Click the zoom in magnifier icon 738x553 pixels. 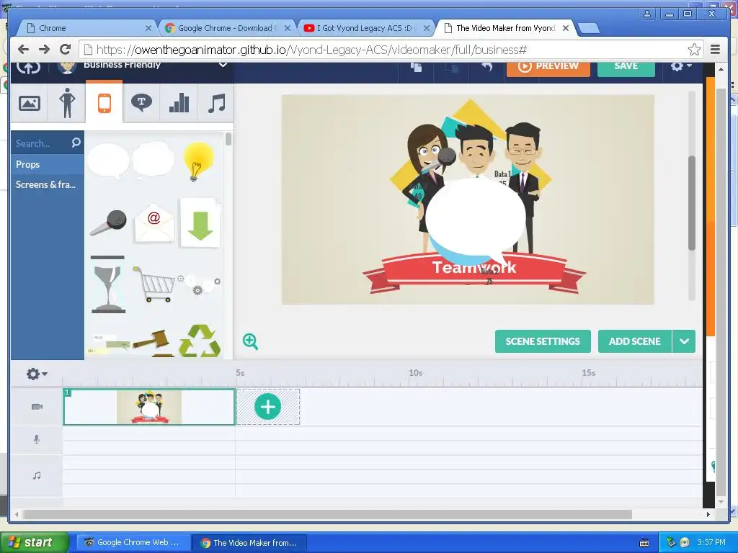[x=250, y=341]
